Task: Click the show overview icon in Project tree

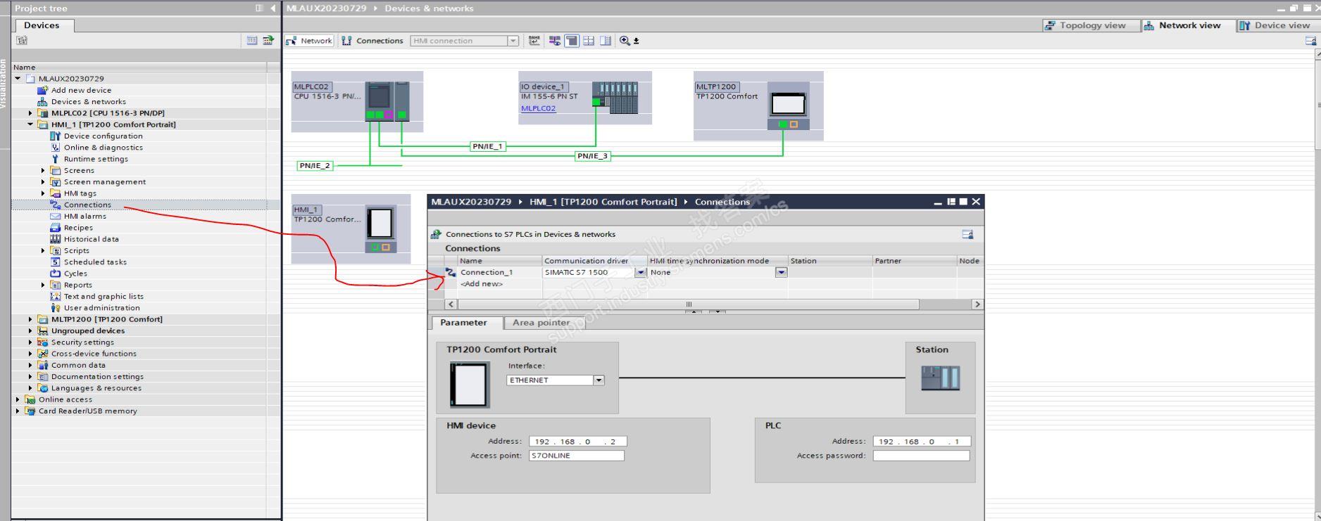Action: [22, 41]
